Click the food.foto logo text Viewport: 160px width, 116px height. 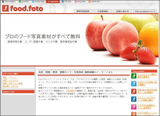point(27,9)
